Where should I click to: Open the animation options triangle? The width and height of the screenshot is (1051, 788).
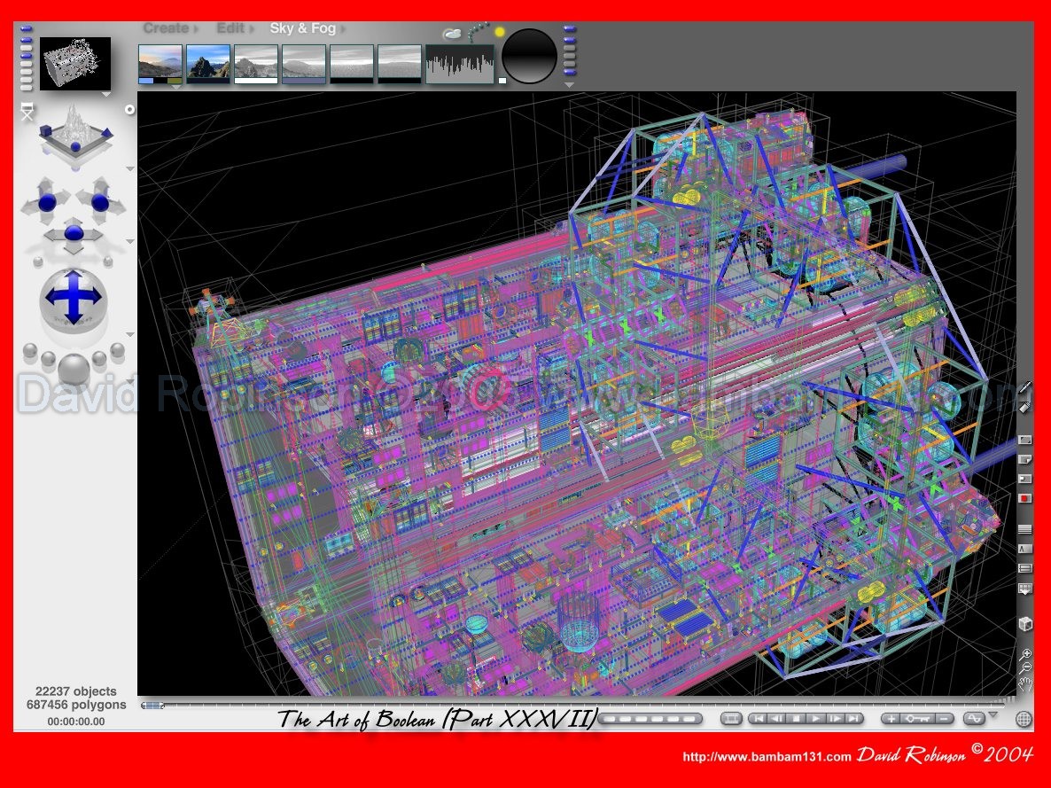pyautogui.click(x=993, y=715)
